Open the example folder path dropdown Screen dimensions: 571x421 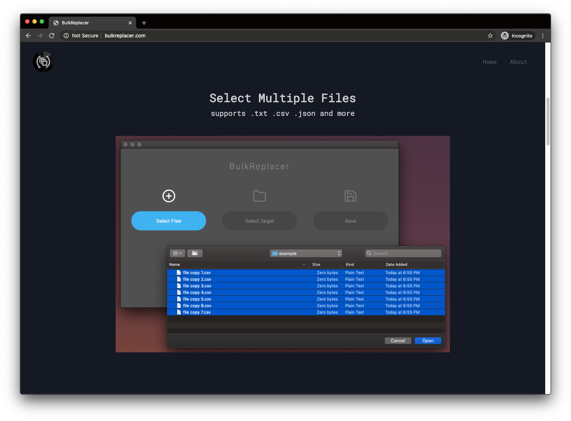point(306,253)
